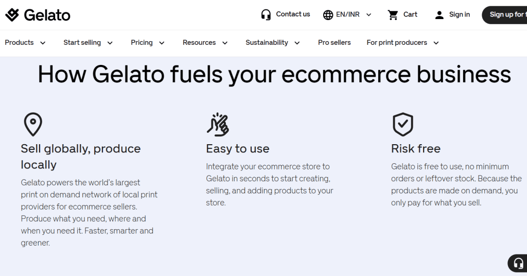
Task: Click the Sign up for free button
Action: pos(504,15)
